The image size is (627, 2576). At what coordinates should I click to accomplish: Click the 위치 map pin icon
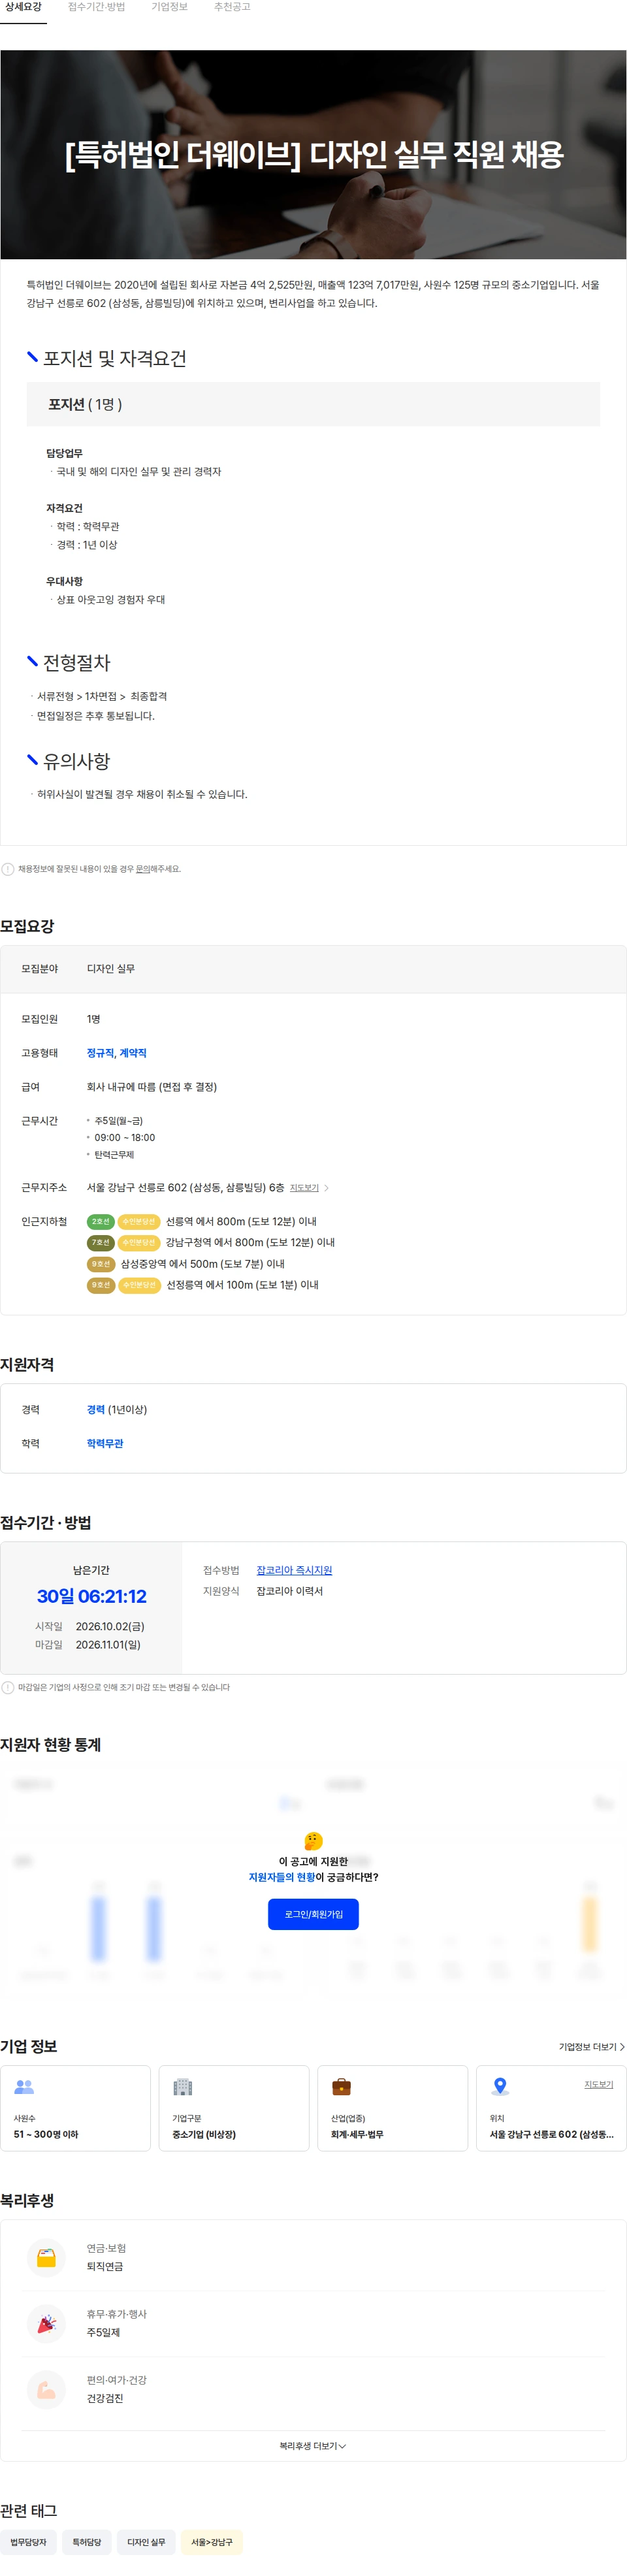tap(500, 2087)
